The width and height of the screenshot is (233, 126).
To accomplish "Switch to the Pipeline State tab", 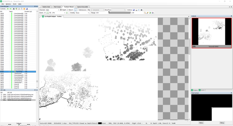I will pos(46,7).
